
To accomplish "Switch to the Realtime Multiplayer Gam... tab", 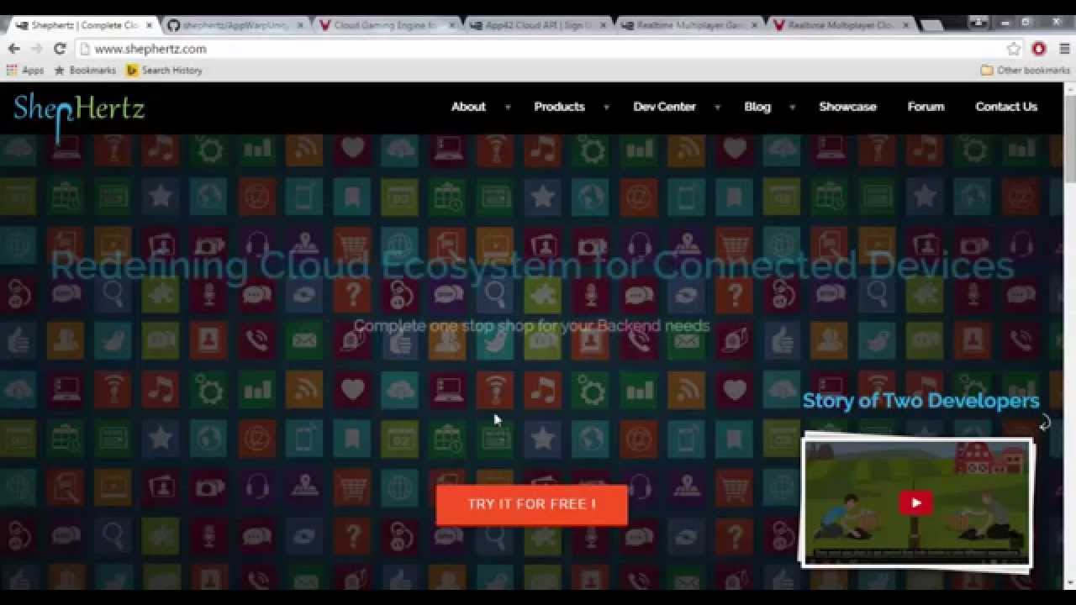I will click(688, 25).
